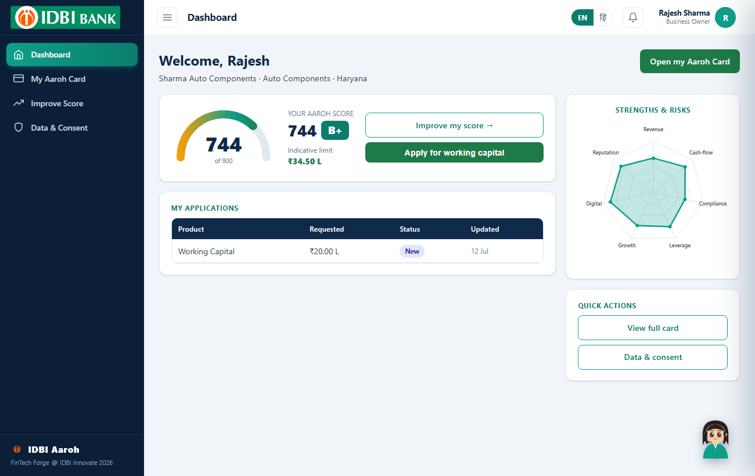Open the chatbot assistant avatar
The image size is (755, 476).
[x=716, y=439]
